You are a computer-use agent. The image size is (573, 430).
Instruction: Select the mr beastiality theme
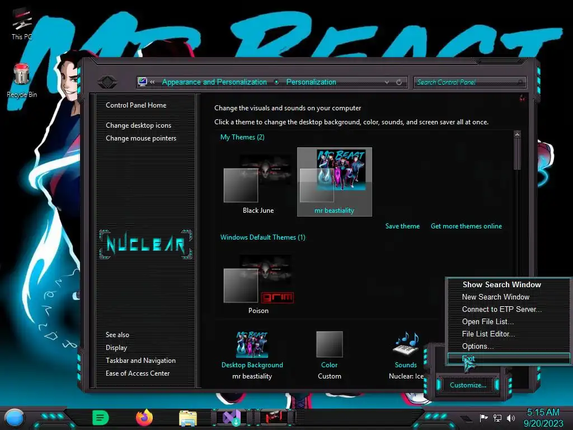pos(335,182)
